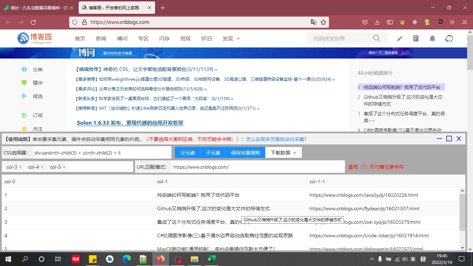The height and width of the screenshot is (266, 473).
Task: Click the browser reload button
Action: (33, 22)
